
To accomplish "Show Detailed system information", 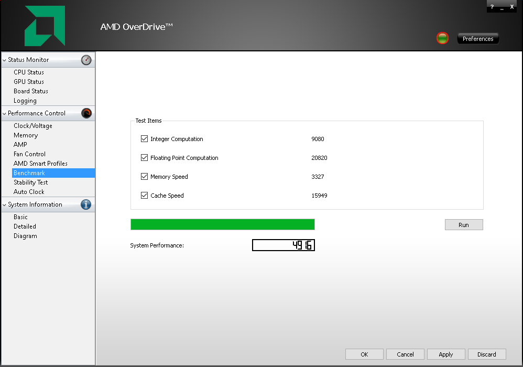I will tap(25, 226).
